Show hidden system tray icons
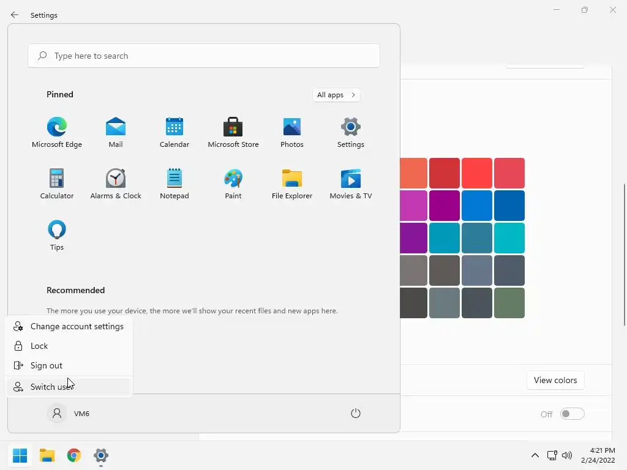The image size is (627, 470). coord(535,455)
